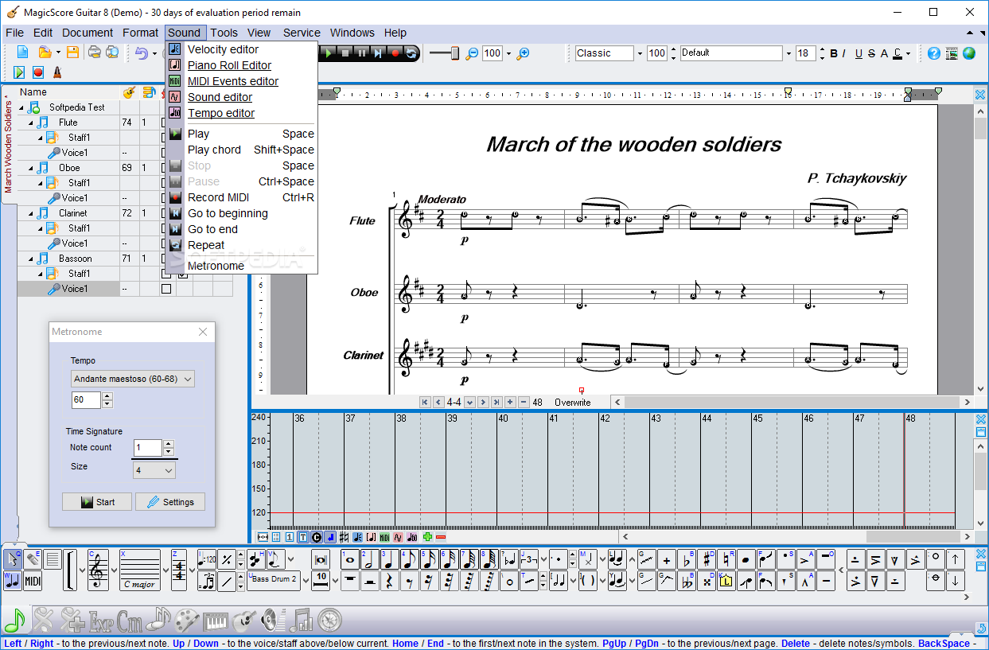Select Voice1 under the Bassoon staff
The image size is (989, 650).
point(74,289)
